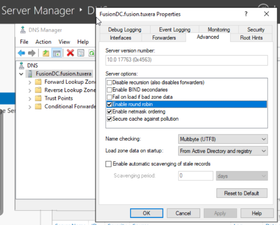Open the Action menu
The height and width of the screenshot is (225, 280).
click(43, 42)
